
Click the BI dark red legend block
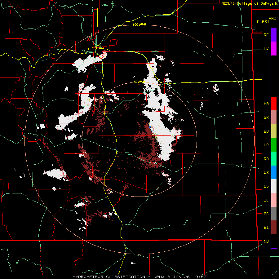tap(274, 228)
